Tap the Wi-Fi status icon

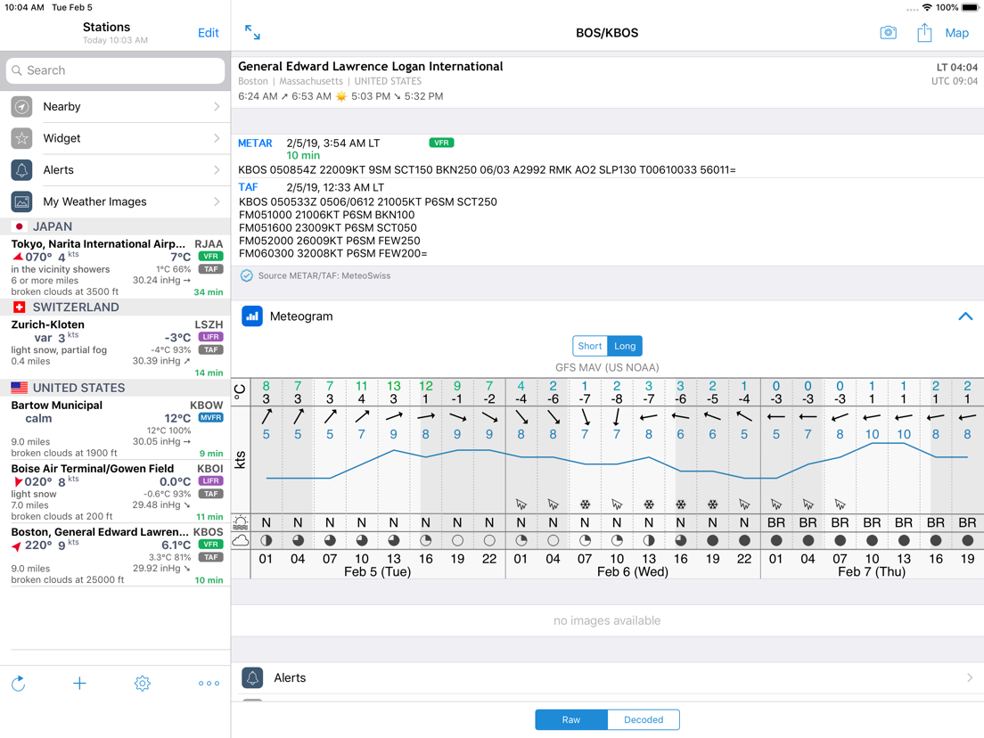927,7
